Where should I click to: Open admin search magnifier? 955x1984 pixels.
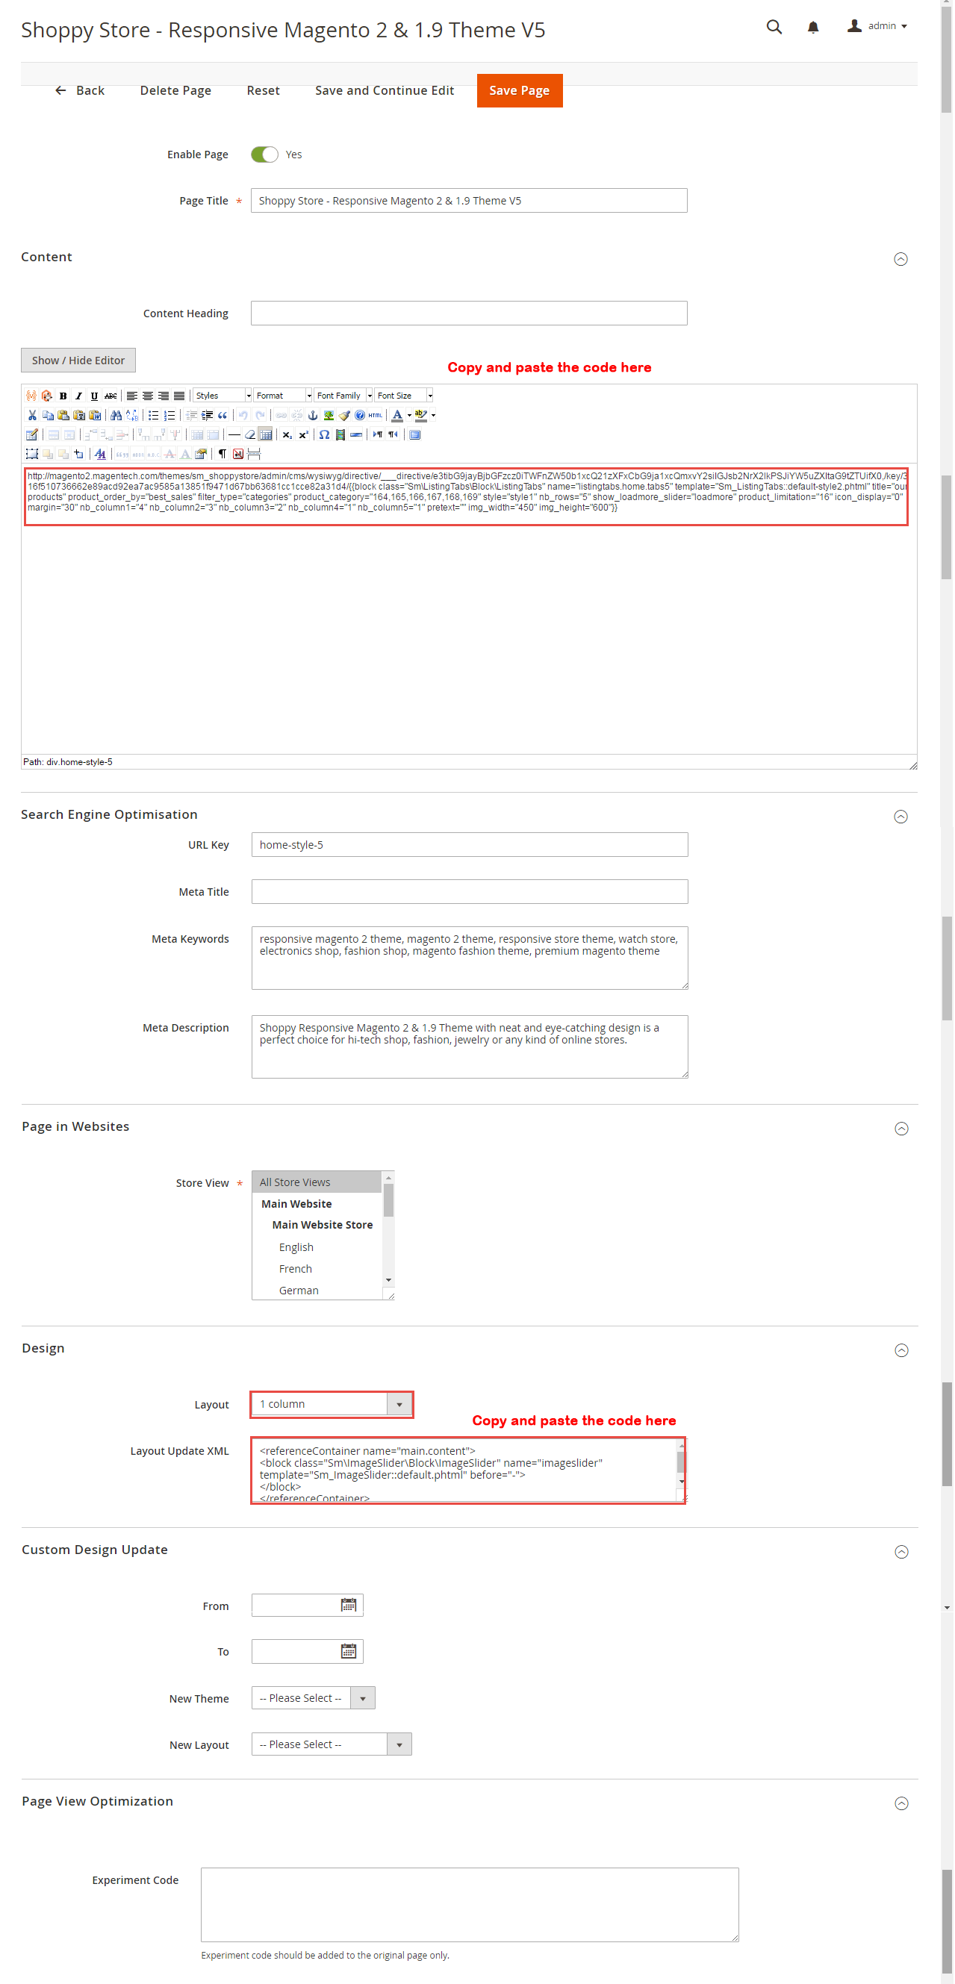[x=774, y=27]
